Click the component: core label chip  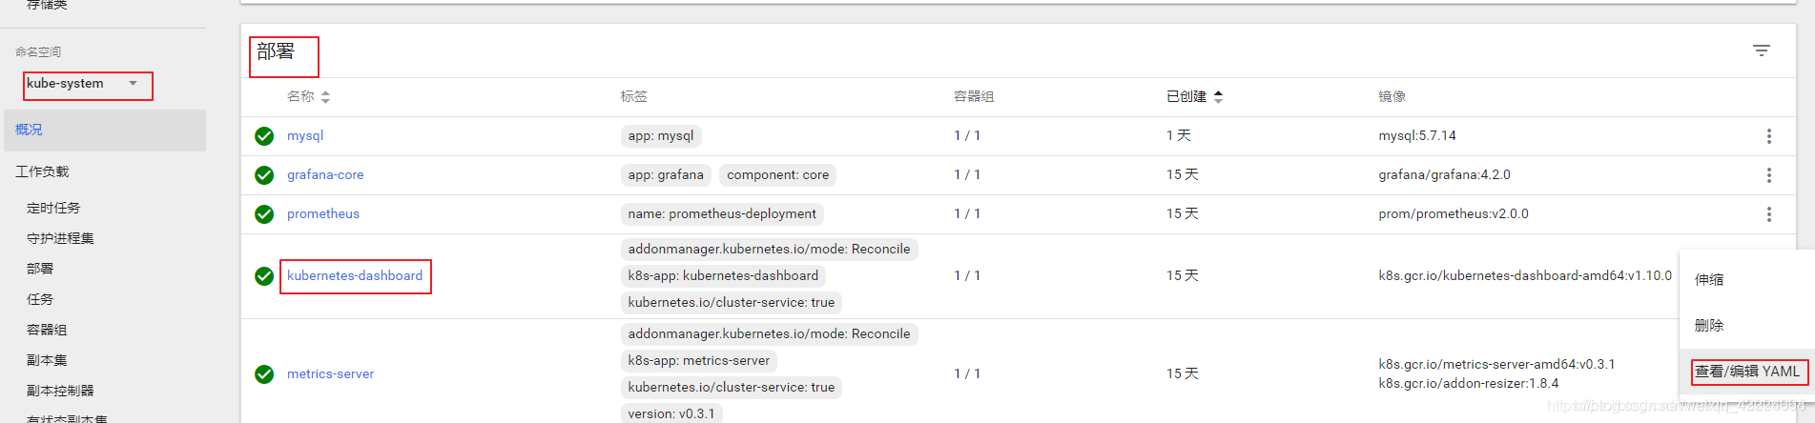tap(778, 174)
